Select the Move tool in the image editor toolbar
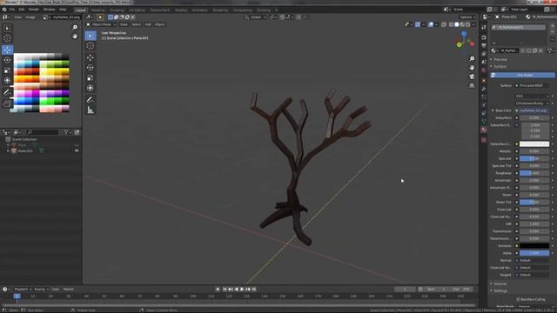557x313 pixels. tap(7, 50)
